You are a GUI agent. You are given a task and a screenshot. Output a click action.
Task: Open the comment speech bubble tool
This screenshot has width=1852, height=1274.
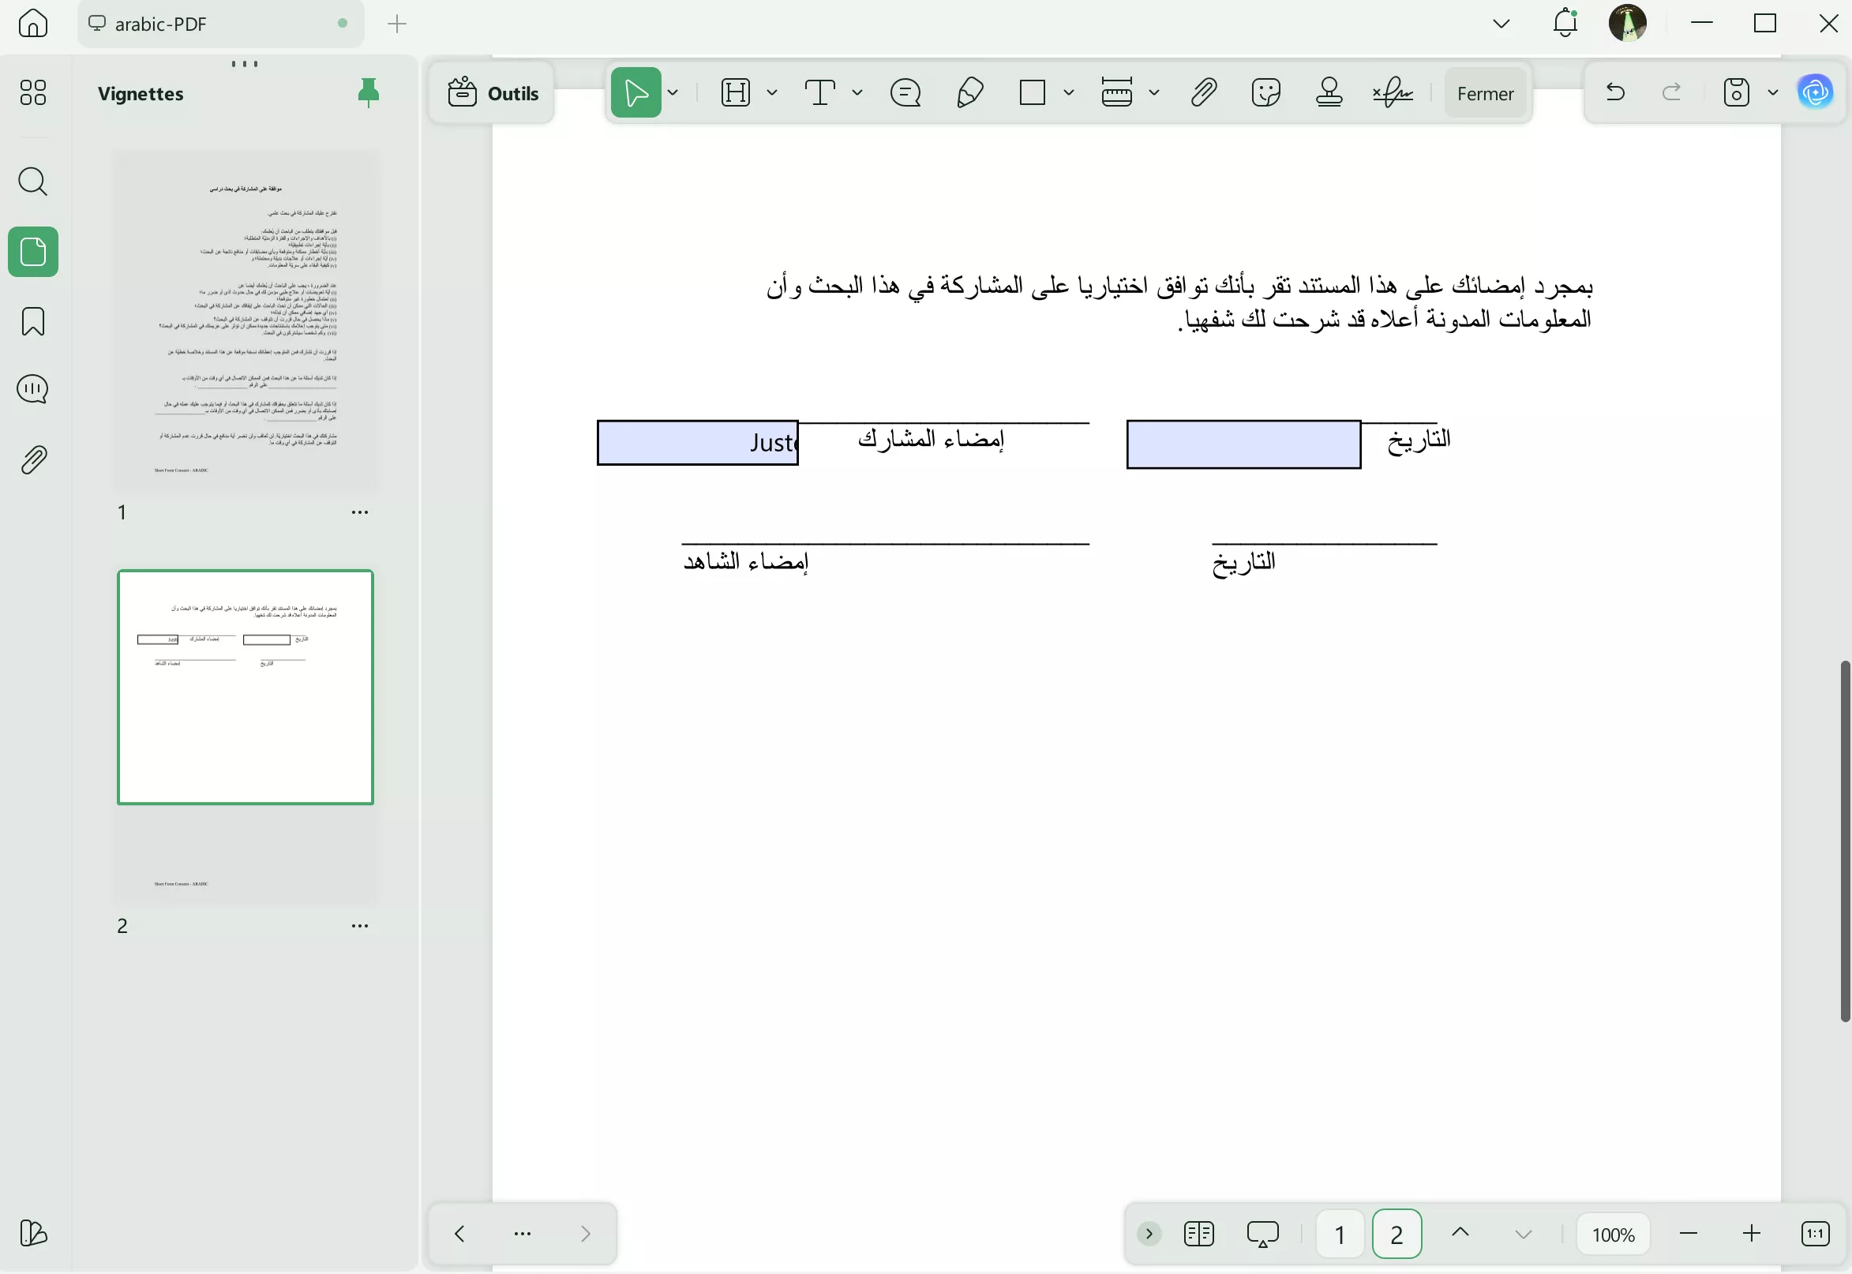click(905, 92)
